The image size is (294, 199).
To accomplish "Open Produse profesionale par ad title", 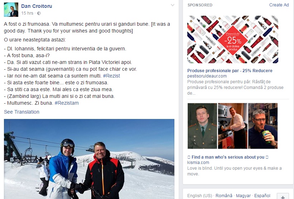I will [230, 71].
